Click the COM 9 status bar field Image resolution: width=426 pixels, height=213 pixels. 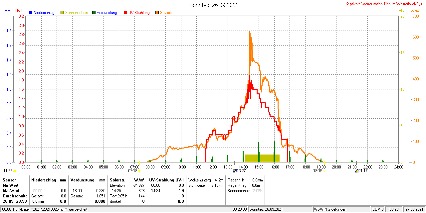pos(378,209)
